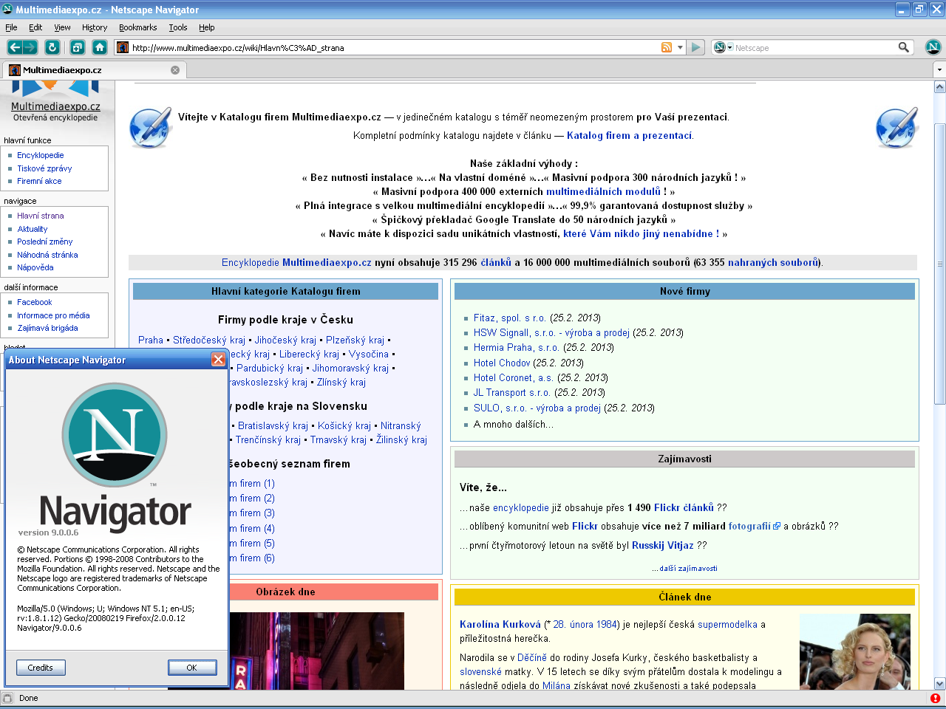Click the red error icon in status bar
The width and height of the screenshot is (946, 709).
click(935, 698)
